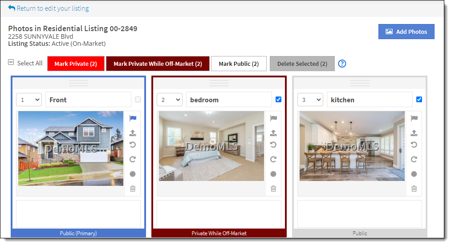
Task: Open the blue help question mark icon
Action: coord(342,64)
